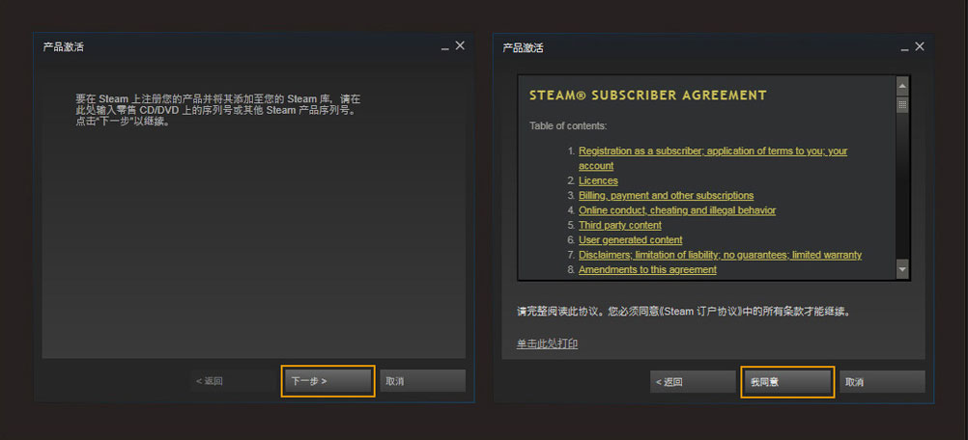This screenshot has width=968, height=440.
Task: Cancel activation in the left dialog via 取消
Action: click(422, 381)
